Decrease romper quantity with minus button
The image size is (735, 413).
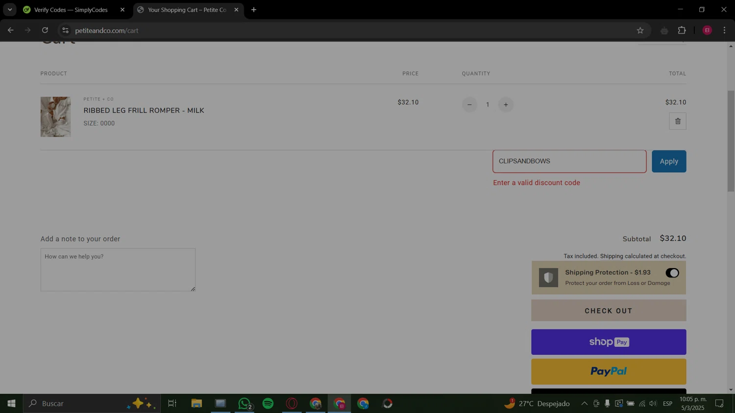(469, 105)
